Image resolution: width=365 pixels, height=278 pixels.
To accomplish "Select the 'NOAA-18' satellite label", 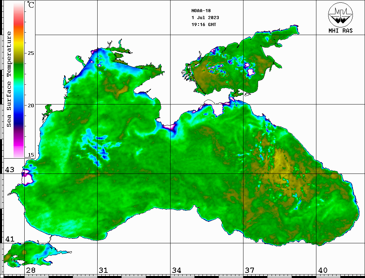I will (x=201, y=11).
